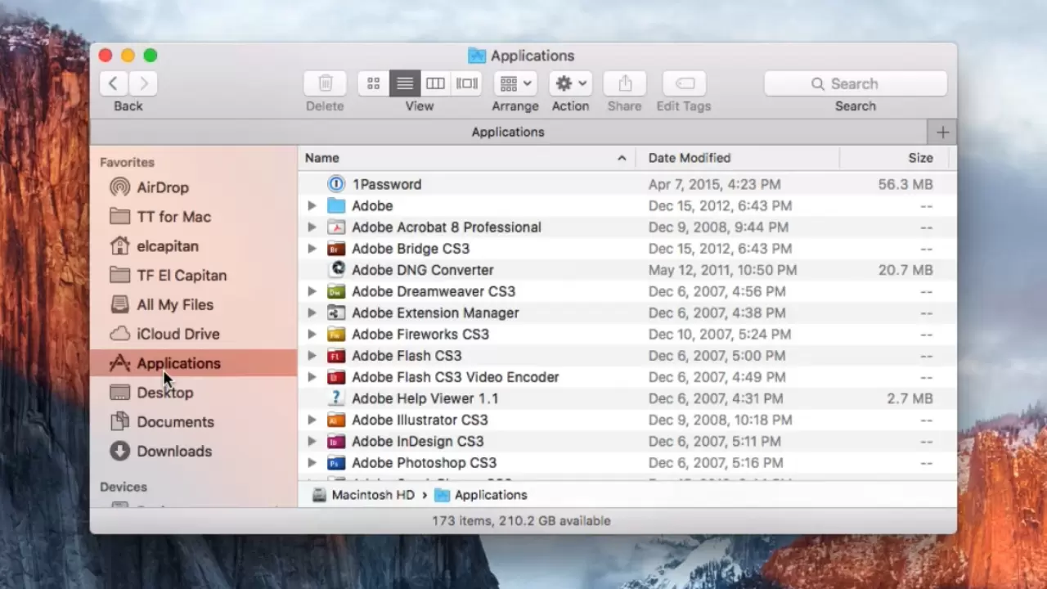The height and width of the screenshot is (589, 1047).
Task: Select the Adobe Illustrator CS3 icon
Action: pos(336,420)
